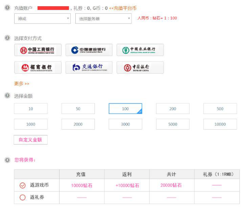Screen dimensions: 244x208
Task: Pick 中国银行 Bank of China logo
Action: 140,68
